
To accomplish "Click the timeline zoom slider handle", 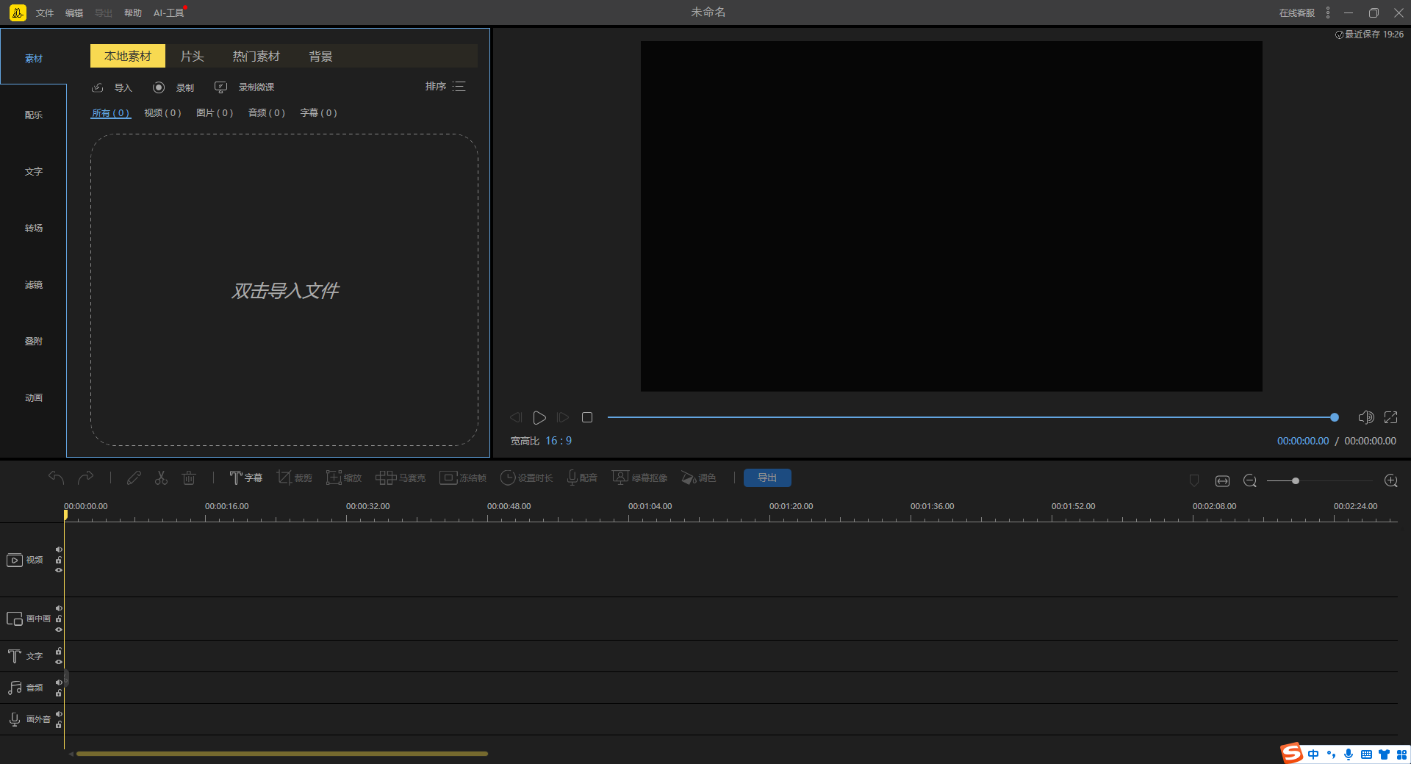I will click(1296, 480).
